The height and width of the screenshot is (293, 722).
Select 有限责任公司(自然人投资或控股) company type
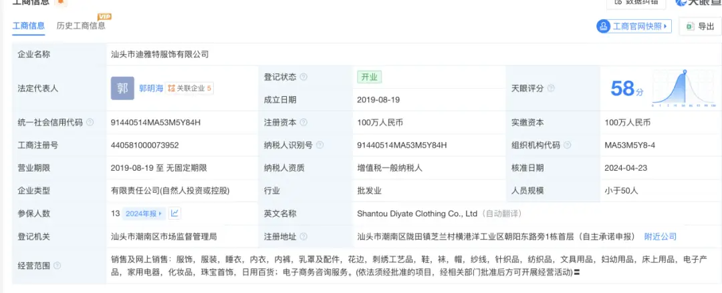pos(170,190)
